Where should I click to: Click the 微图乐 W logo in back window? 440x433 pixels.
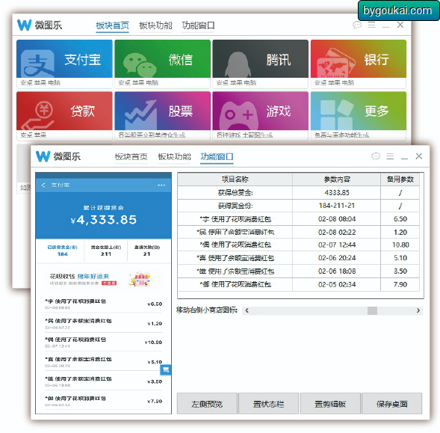click(x=25, y=25)
